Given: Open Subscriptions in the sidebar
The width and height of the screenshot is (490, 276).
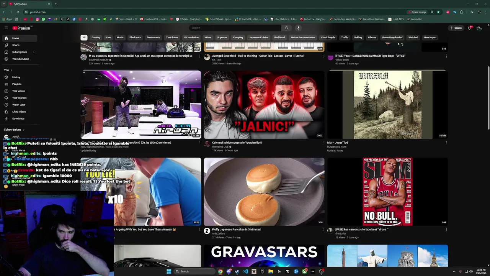Looking at the screenshot, I should coord(19,52).
